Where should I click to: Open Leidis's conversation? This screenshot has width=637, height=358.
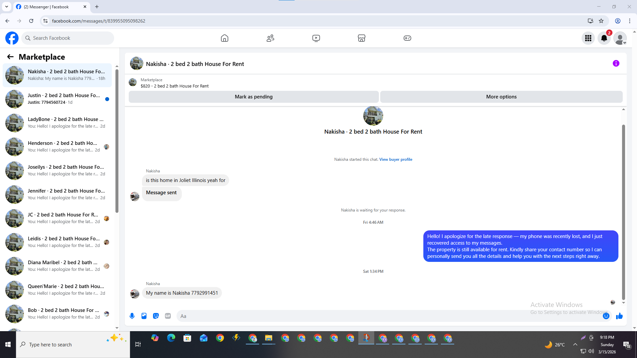[57, 242]
